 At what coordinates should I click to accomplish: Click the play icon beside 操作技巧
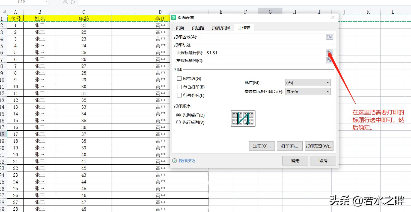(174, 161)
